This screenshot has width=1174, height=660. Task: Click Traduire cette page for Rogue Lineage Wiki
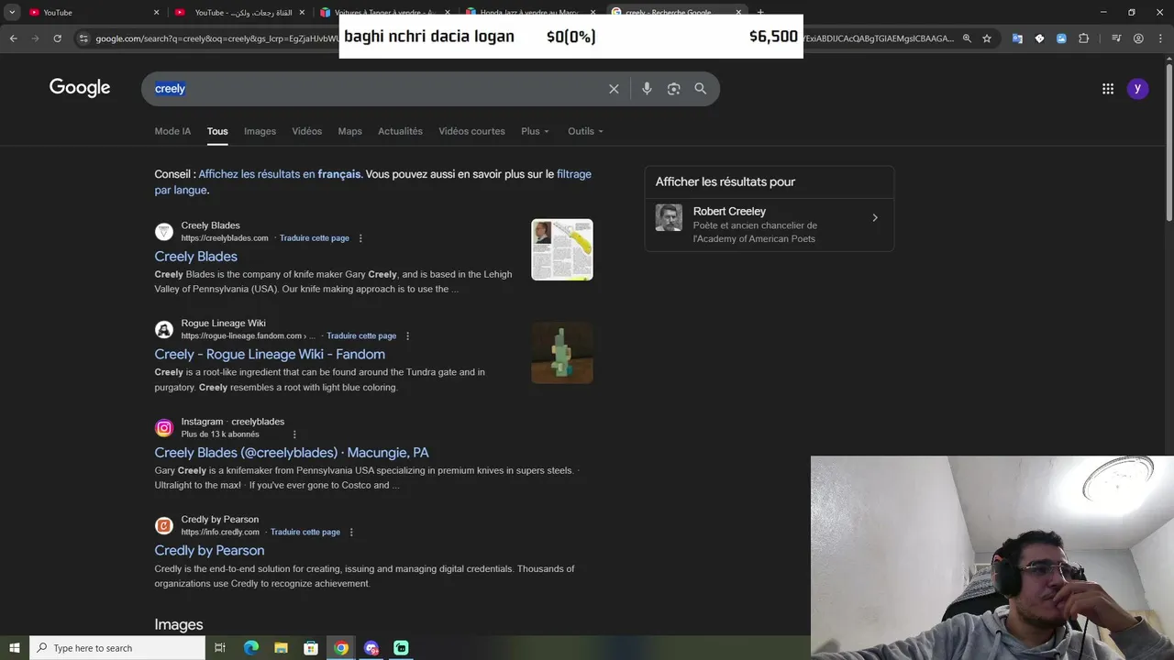[361, 336]
